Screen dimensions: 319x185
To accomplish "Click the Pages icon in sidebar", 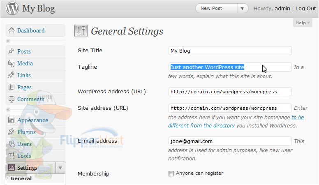I will [x=12, y=87].
